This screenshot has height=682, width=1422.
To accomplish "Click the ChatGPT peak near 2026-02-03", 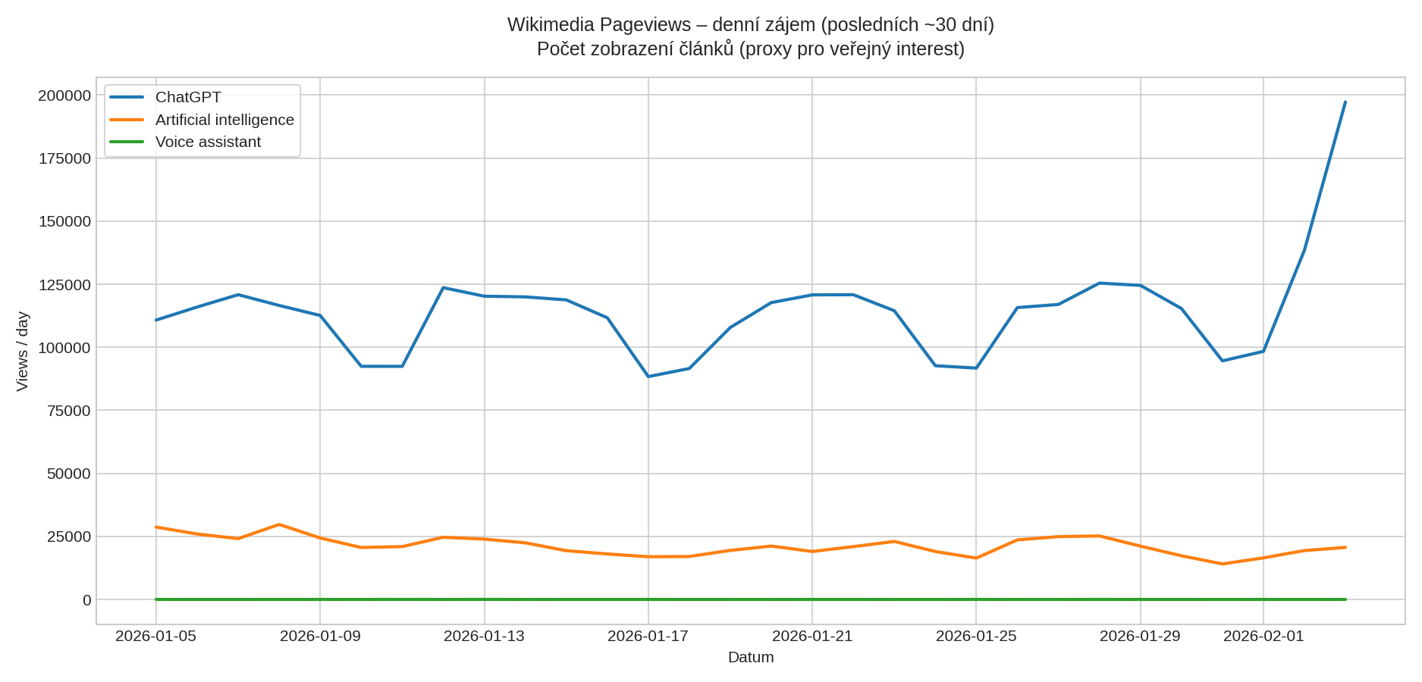I will (1344, 102).
